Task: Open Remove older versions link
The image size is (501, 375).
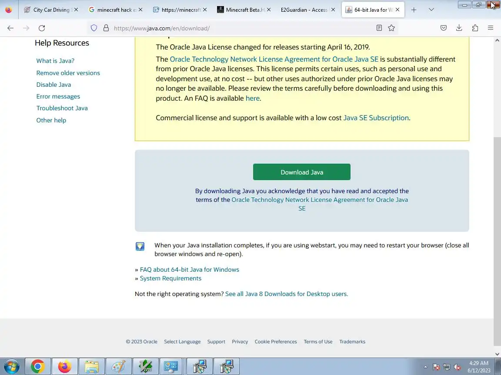Action: tap(68, 73)
